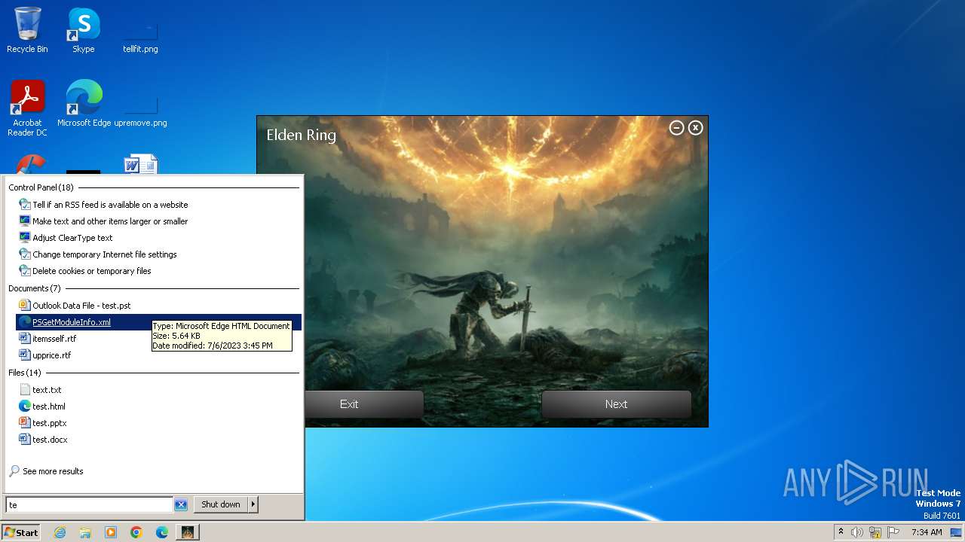965x542 pixels.
Task: Close the Elden Ring installer window
Action: (x=696, y=128)
